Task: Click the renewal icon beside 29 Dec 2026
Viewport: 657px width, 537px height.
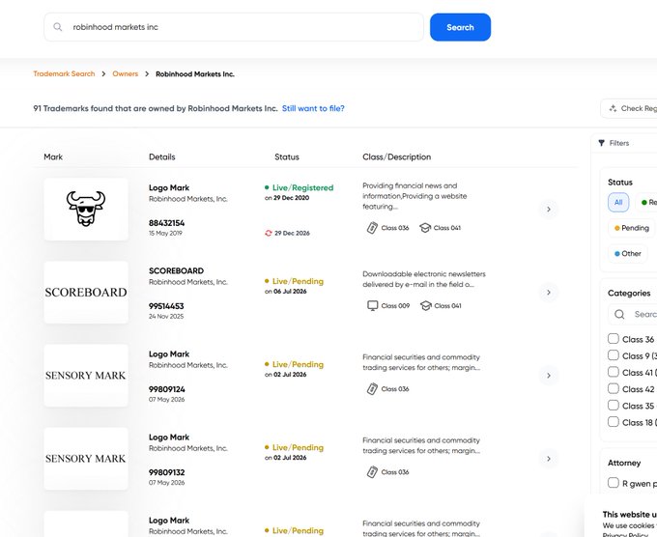Action: click(269, 234)
